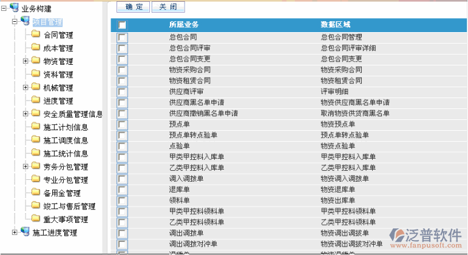468x255 pixels.
Task: Select 施工计划信息 in the tree
Action: tap(66, 127)
